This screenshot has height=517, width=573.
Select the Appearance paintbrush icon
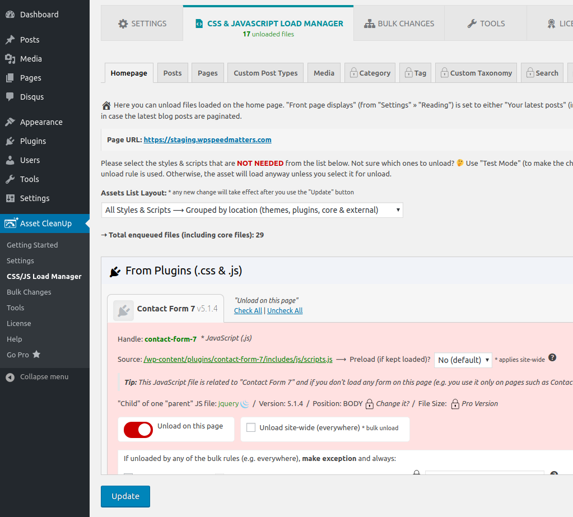(x=11, y=122)
